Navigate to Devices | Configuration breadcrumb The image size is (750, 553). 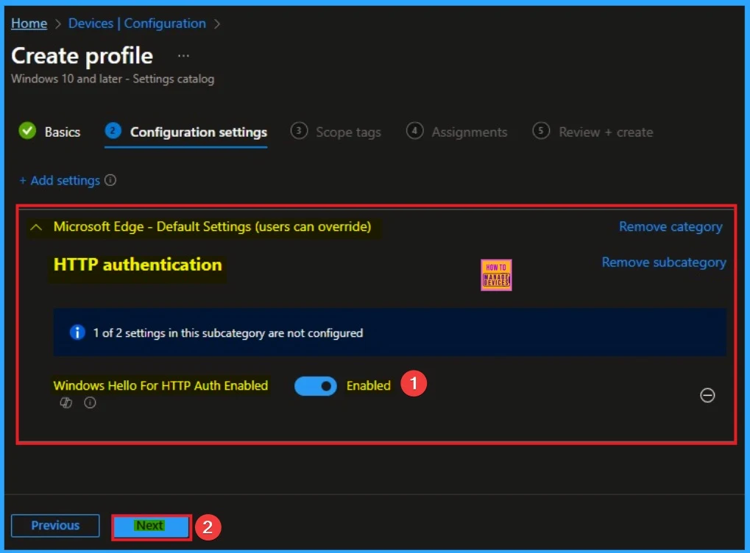137,24
